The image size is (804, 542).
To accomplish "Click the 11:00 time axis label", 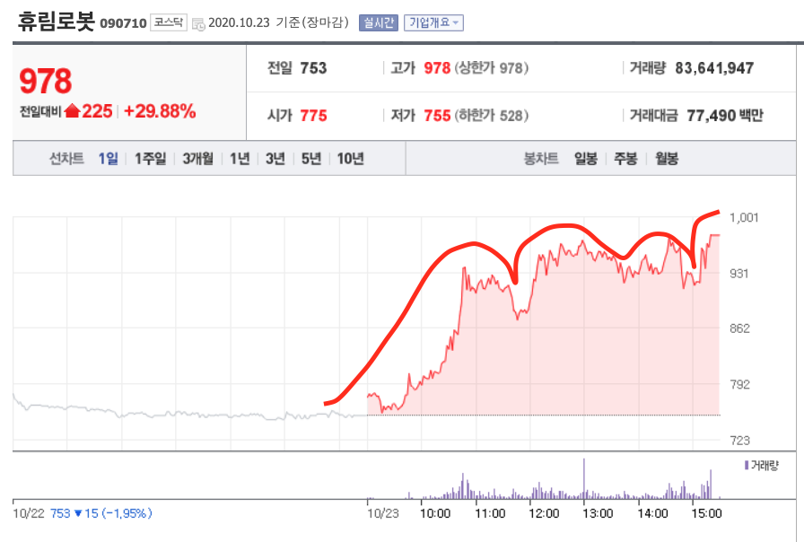I will [x=490, y=513].
